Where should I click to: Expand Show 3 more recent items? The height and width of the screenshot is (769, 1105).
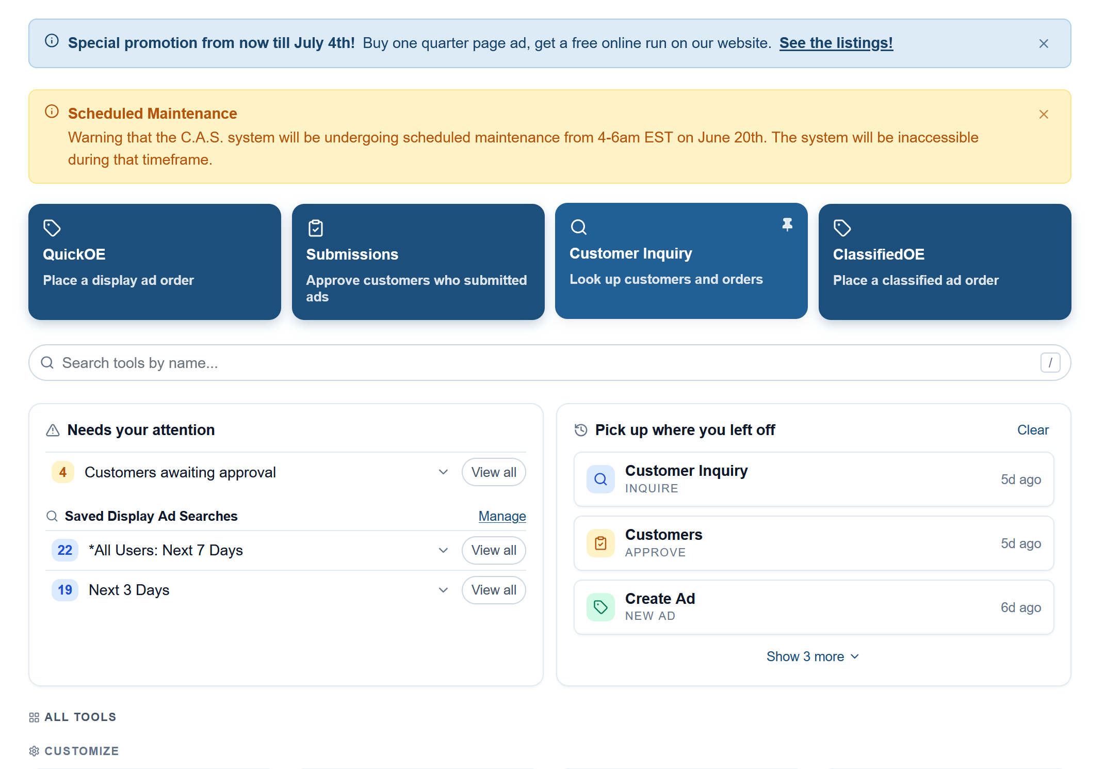tap(813, 656)
